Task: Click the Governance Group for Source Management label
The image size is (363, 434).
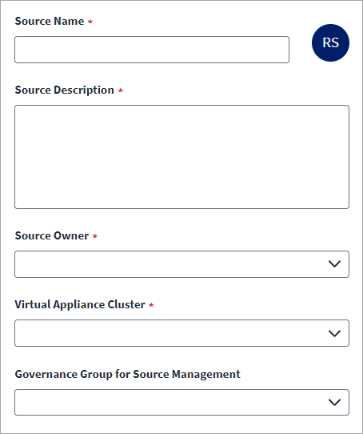Action: click(x=128, y=374)
